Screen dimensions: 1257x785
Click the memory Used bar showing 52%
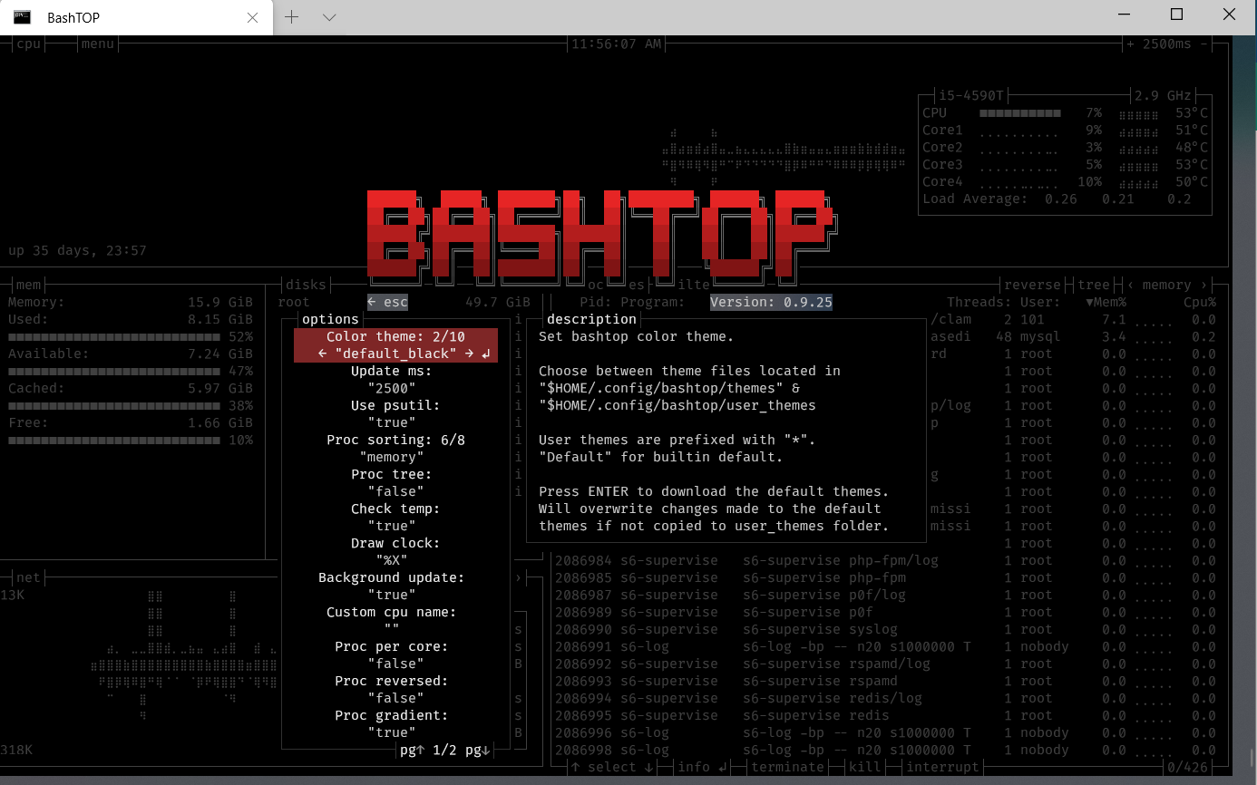coord(113,337)
